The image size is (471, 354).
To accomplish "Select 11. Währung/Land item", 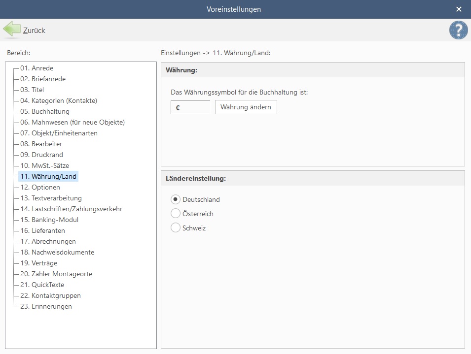I will [48, 176].
